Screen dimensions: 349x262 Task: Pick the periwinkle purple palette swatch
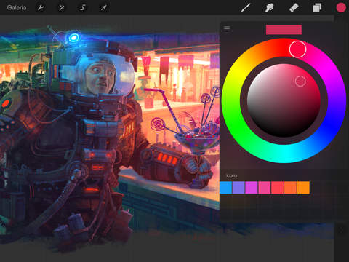pyautogui.click(x=238, y=188)
